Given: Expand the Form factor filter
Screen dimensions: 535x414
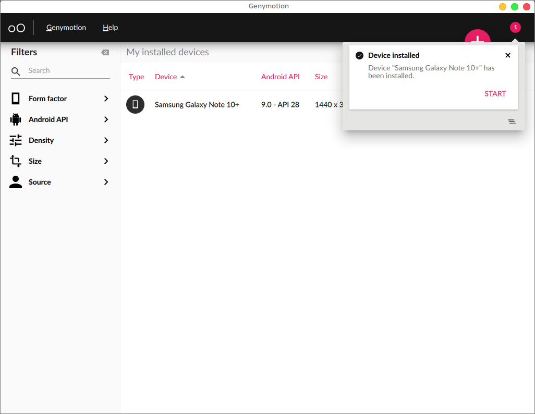Looking at the screenshot, I should point(106,99).
